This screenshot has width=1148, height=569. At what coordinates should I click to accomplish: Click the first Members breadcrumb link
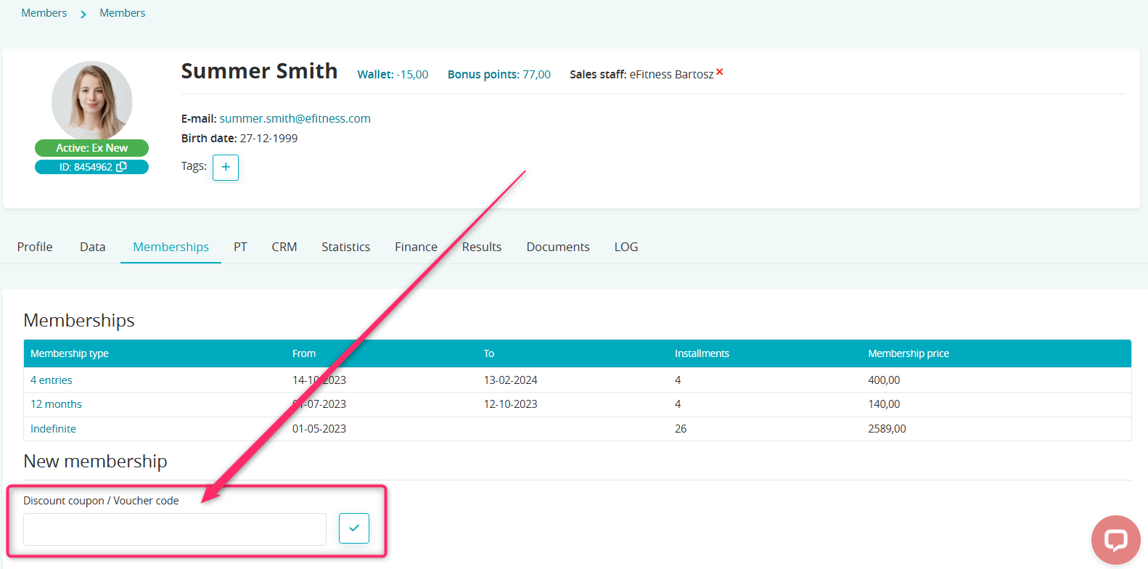click(44, 13)
